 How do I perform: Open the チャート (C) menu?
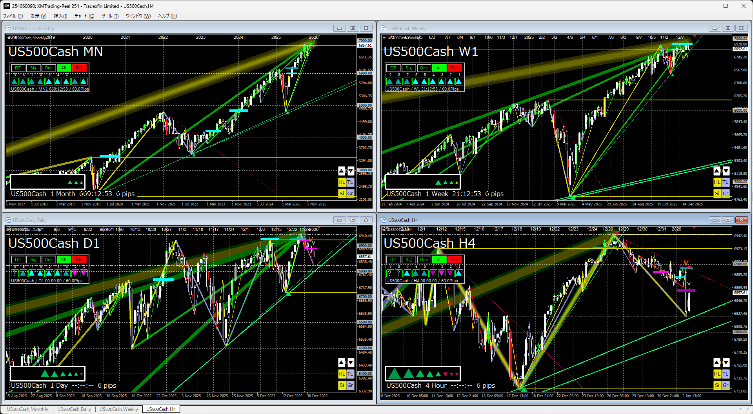click(x=84, y=16)
